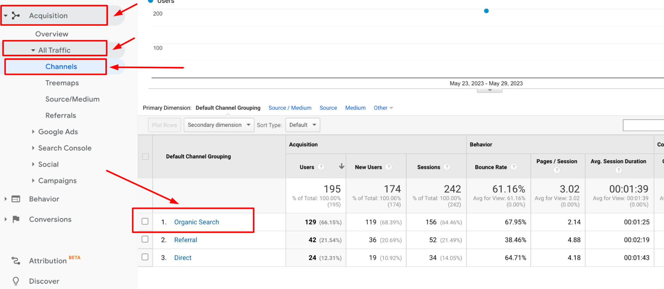
Task: Click the Discover lightbulb icon
Action: click(16, 281)
